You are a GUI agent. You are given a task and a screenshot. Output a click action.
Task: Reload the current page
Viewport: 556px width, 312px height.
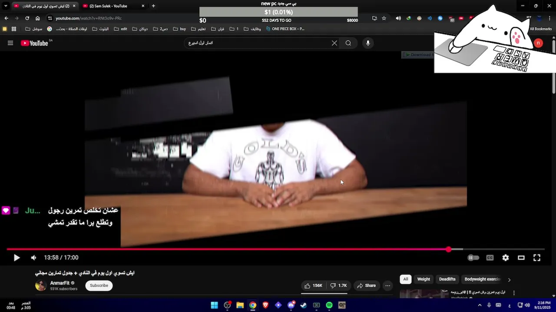[27, 18]
